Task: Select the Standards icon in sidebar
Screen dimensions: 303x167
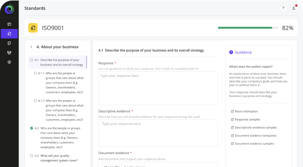Action: click(x=9, y=33)
